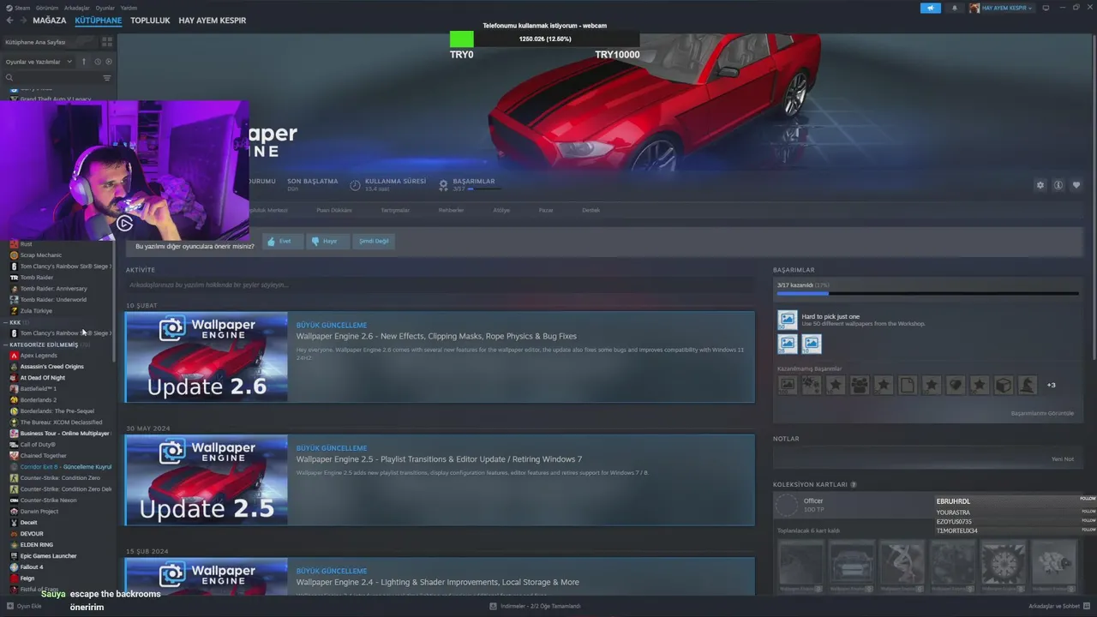
Task: Switch to the MAĞAZA tab
Action: [50, 21]
